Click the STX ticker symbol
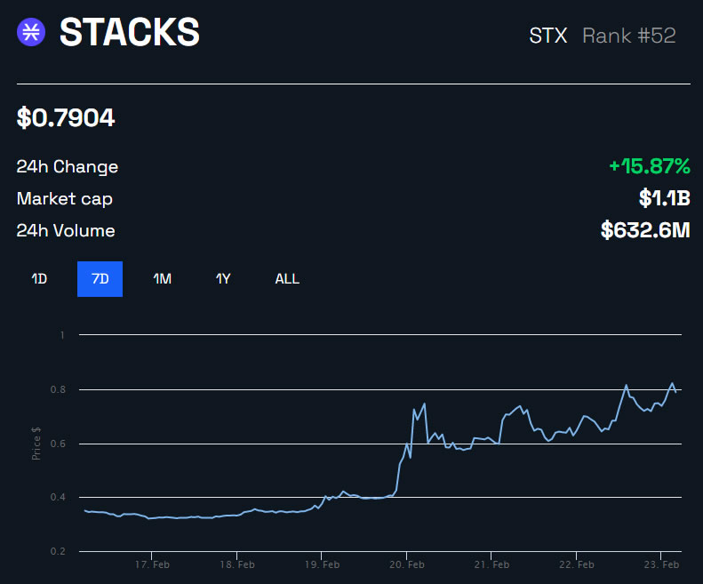 point(547,36)
